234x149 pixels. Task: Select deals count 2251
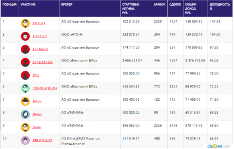pos(173,86)
